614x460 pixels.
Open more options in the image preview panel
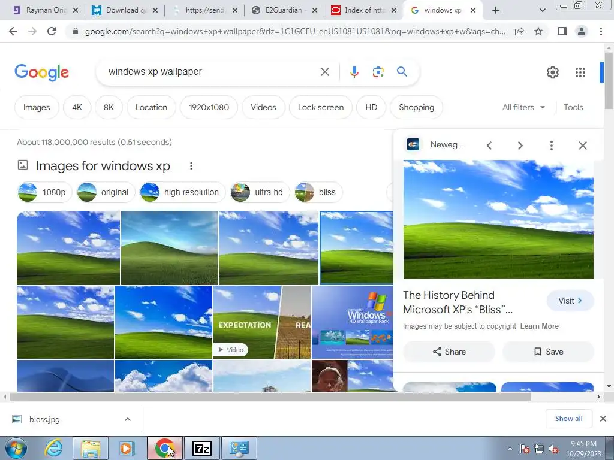point(552,146)
